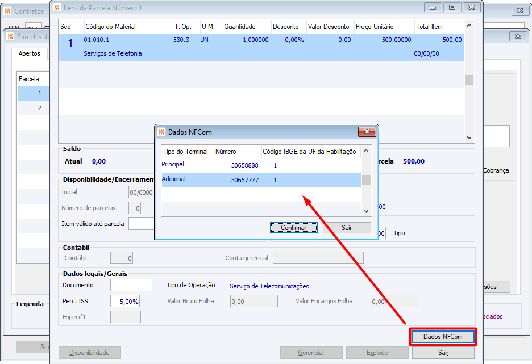This screenshot has height=364, width=532.
Task: Click the Valor Bruto Folha field
Action: pyautogui.click(x=254, y=302)
